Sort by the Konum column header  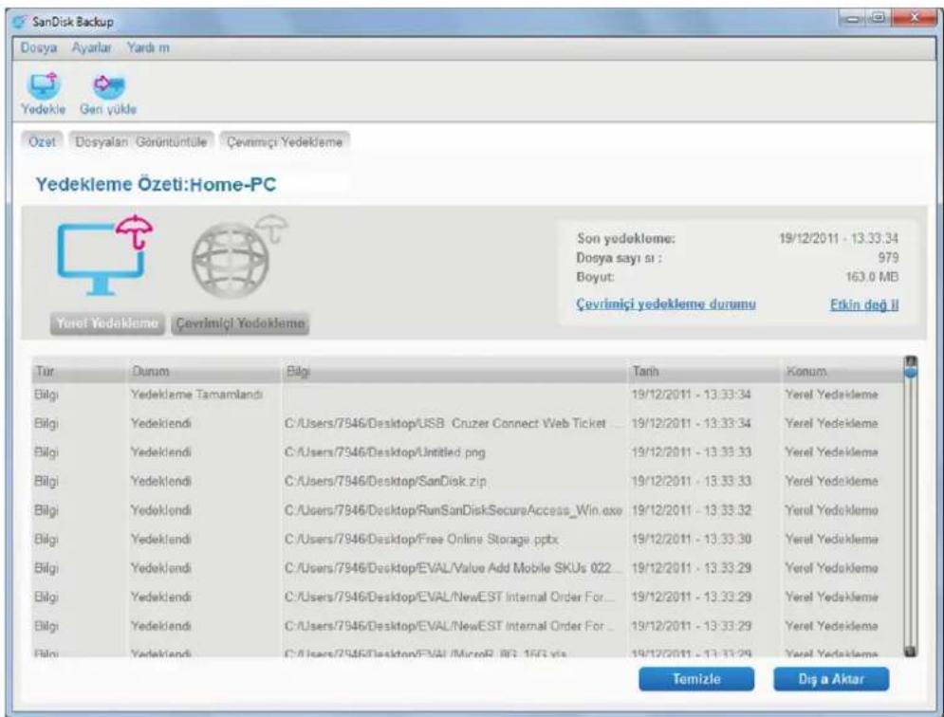pos(842,372)
